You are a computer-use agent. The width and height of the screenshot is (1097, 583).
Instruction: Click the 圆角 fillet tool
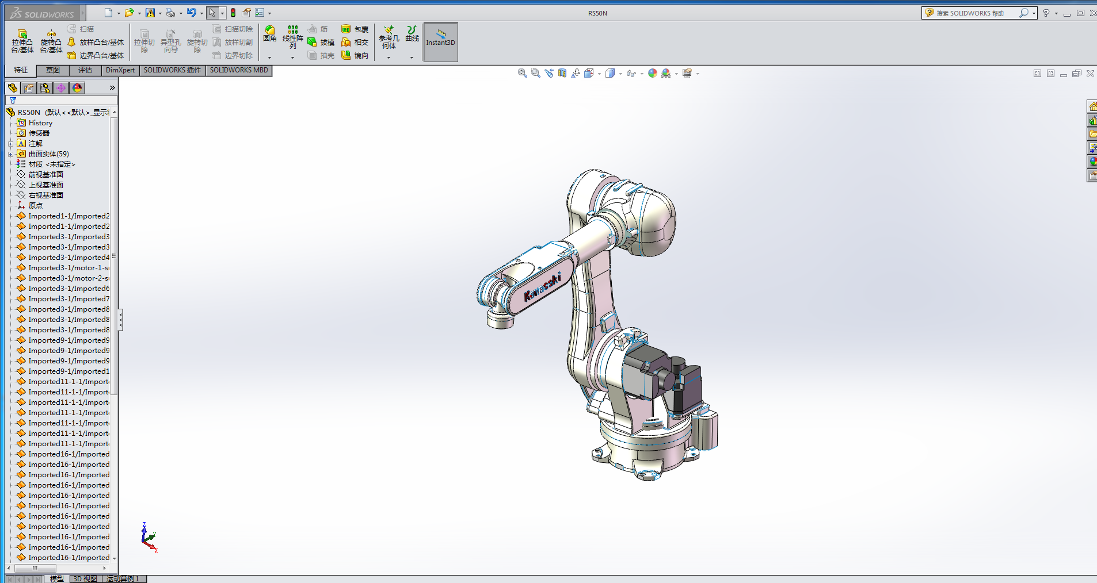coord(269,33)
